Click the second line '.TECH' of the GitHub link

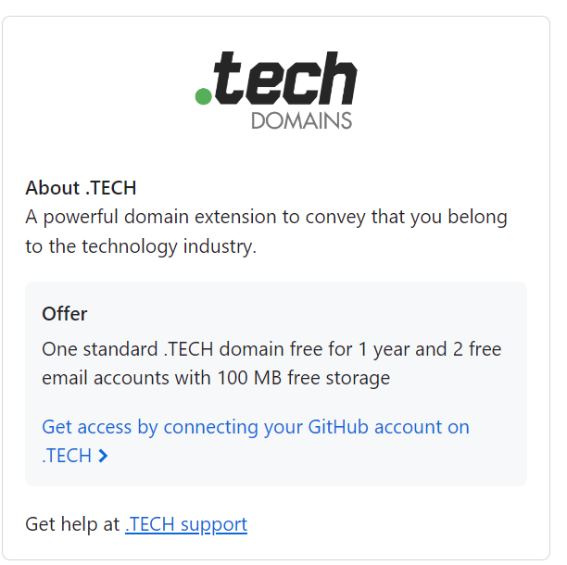tap(67, 456)
